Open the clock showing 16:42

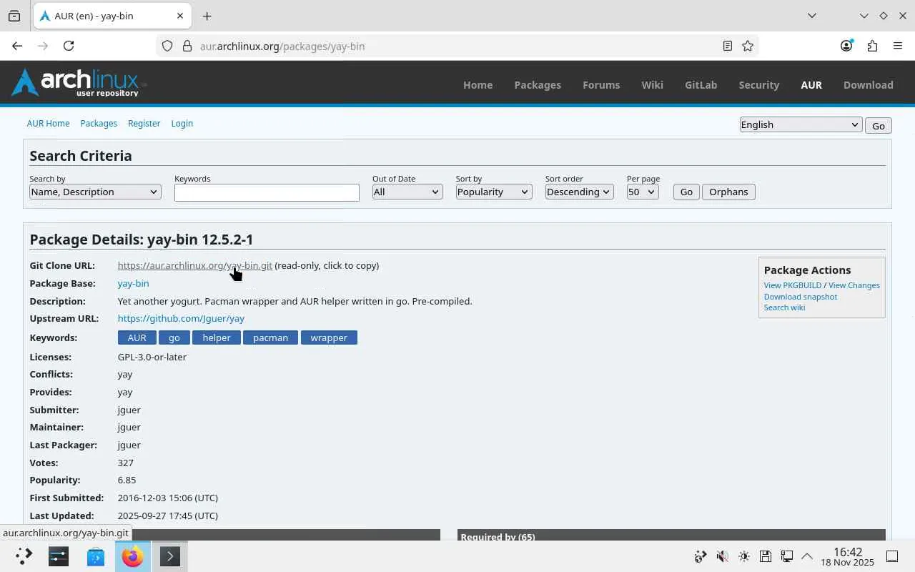(848, 557)
